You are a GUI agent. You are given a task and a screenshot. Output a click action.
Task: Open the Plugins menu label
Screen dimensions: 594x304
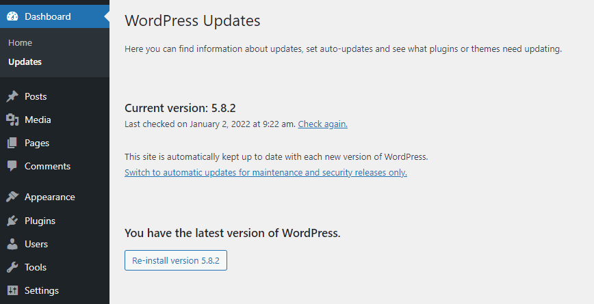pyautogui.click(x=40, y=221)
